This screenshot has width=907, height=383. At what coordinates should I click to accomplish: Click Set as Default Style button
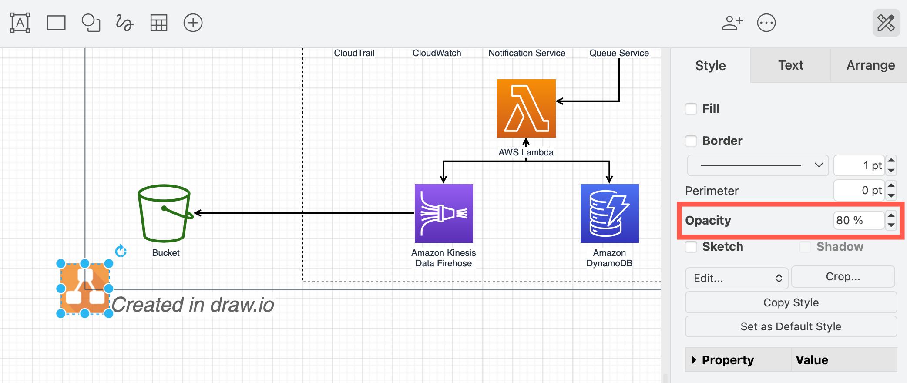(790, 326)
